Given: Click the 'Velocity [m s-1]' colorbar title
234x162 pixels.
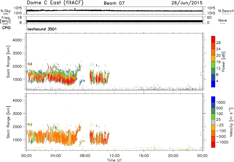Looking at the screenshot, I should [231, 122].
